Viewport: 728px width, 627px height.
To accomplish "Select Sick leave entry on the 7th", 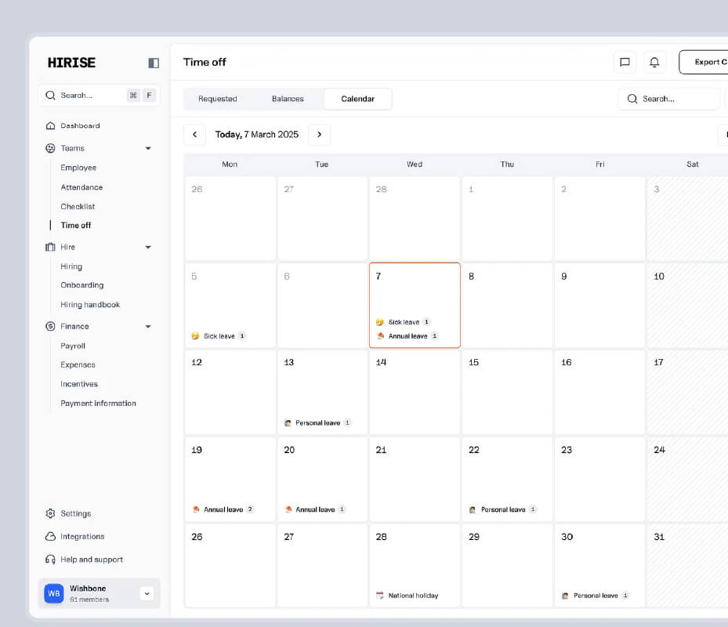I will [404, 322].
